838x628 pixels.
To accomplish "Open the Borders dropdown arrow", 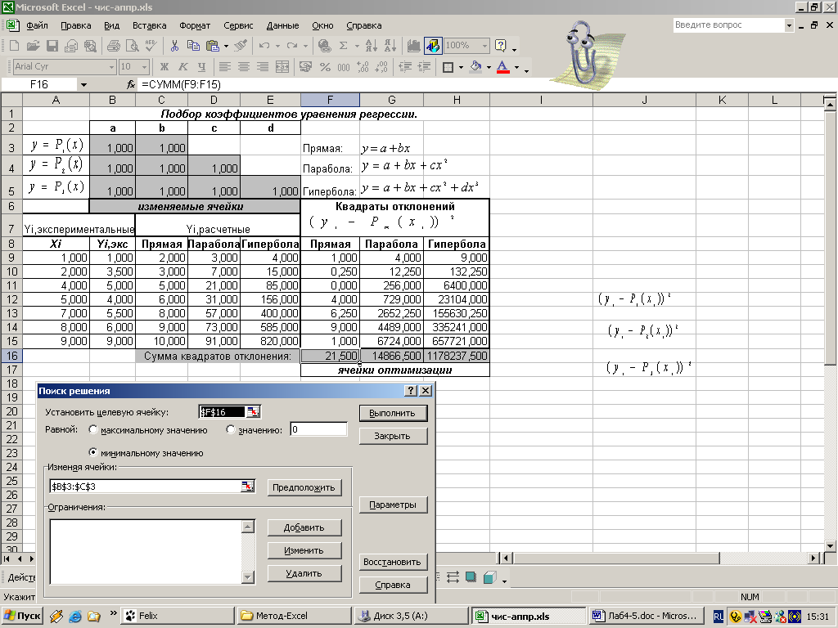I will point(462,67).
